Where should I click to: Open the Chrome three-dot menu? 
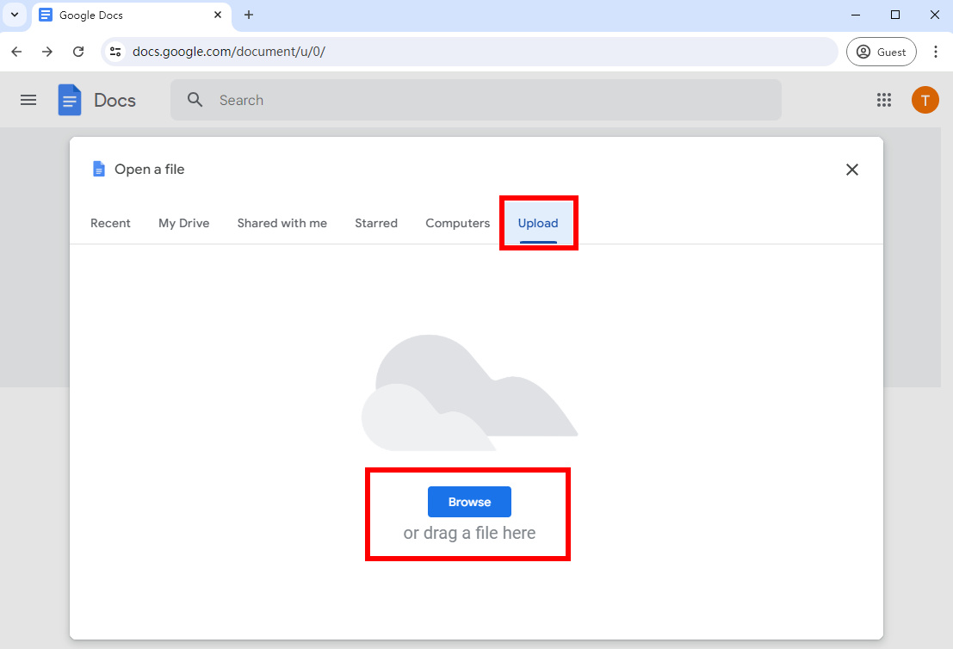tap(936, 52)
